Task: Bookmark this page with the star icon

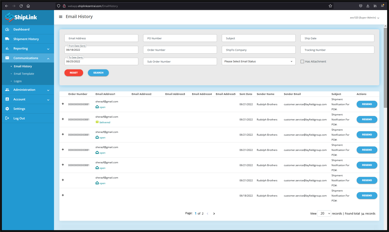Action: click(x=330, y=6)
